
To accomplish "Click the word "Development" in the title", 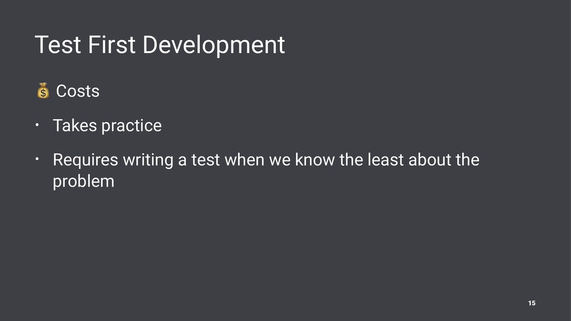I will (x=214, y=45).
